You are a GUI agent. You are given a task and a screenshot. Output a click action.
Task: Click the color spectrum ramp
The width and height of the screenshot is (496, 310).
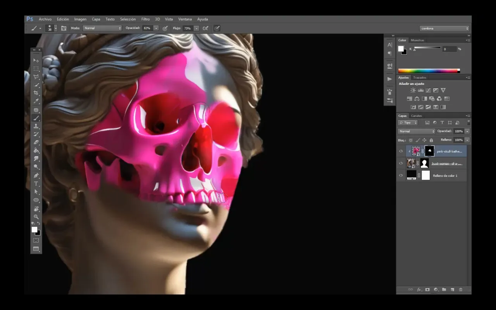[x=429, y=71]
